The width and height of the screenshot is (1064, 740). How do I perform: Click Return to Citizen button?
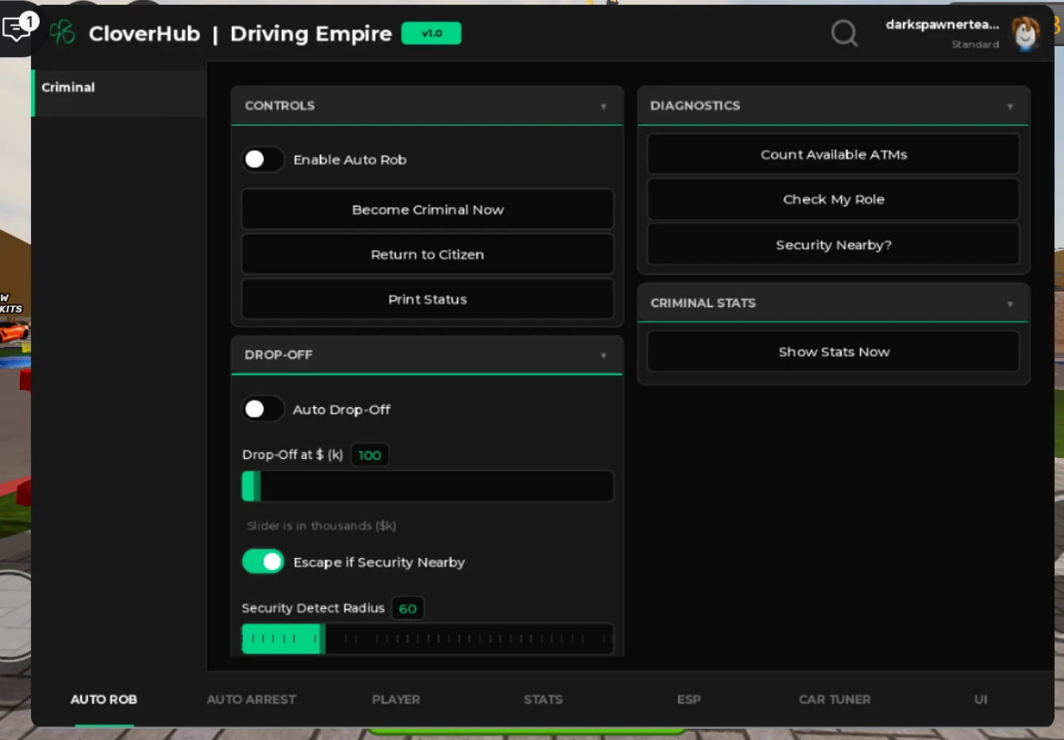pyautogui.click(x=427, y=254)
